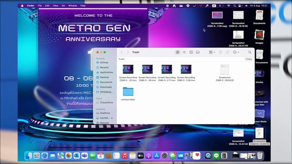Image resolution: width=292 pixels, height=164 pixels.
Task: Go forward with the Finder forward arrow
Action: coord(128,52)
